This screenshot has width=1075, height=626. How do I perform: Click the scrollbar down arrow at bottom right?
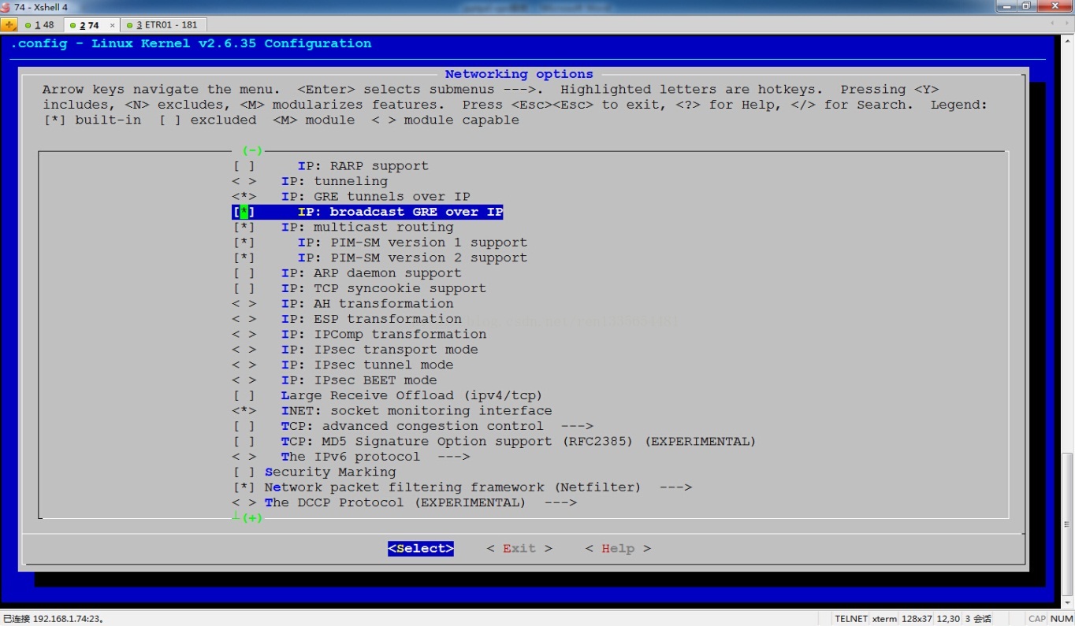1068,604
